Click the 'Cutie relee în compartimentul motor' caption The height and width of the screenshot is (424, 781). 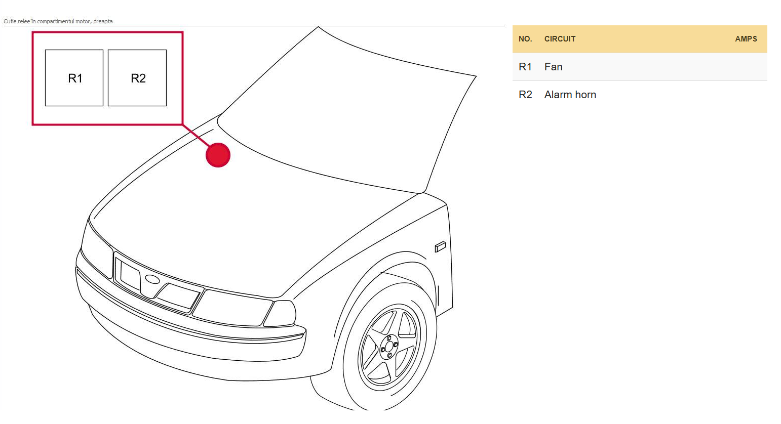58,21
